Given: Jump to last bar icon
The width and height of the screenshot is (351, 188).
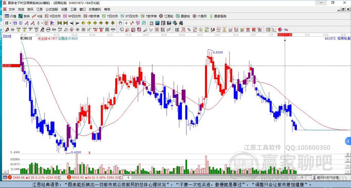Looking at the screenshot, I should pyautogui.click(x=65, y=23).
